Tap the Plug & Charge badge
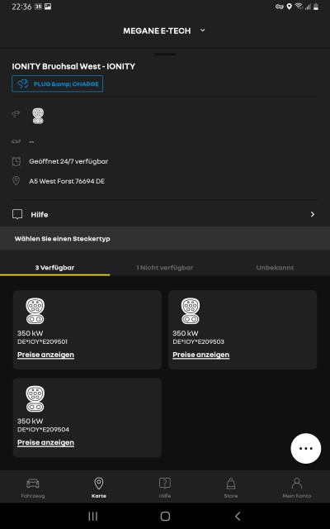Screen dimensions: 330x529 point(57,83)
